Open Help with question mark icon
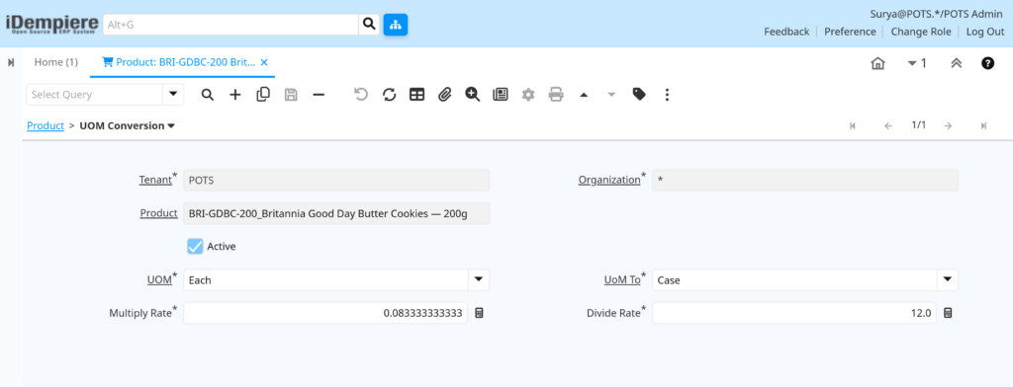 (988, 63)
